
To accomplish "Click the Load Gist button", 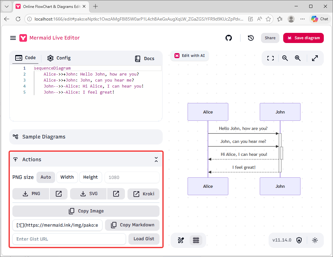I will (x=144, y=239).
